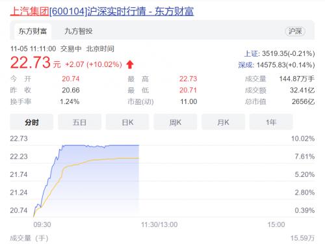
Task: Select the 周K chart tab
Action: pyautogui.click(x=175, y=122)
